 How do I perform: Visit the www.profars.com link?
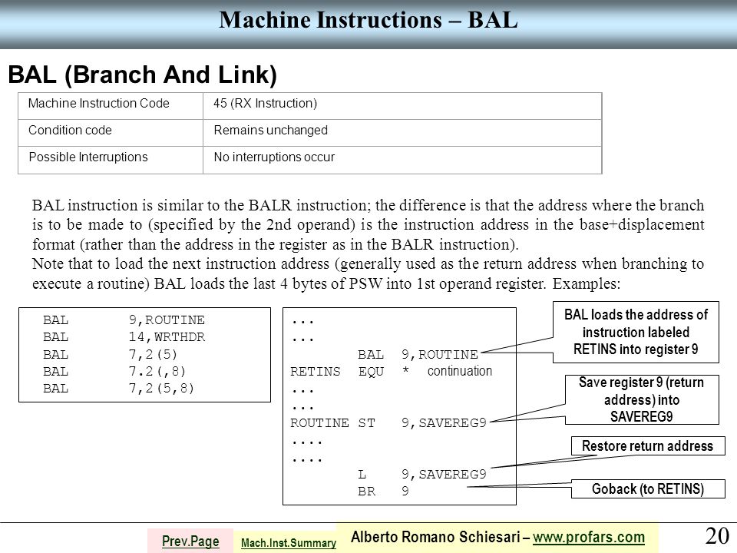coord(589,537)
